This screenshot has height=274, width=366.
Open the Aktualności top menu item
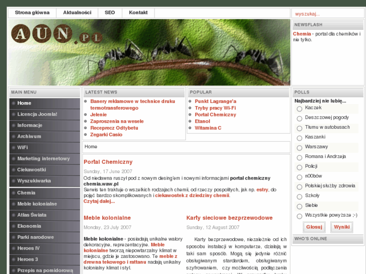[77, 13]
